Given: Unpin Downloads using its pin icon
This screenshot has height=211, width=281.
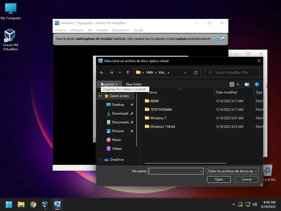Looking at the screenshot, I should [132, 113].
